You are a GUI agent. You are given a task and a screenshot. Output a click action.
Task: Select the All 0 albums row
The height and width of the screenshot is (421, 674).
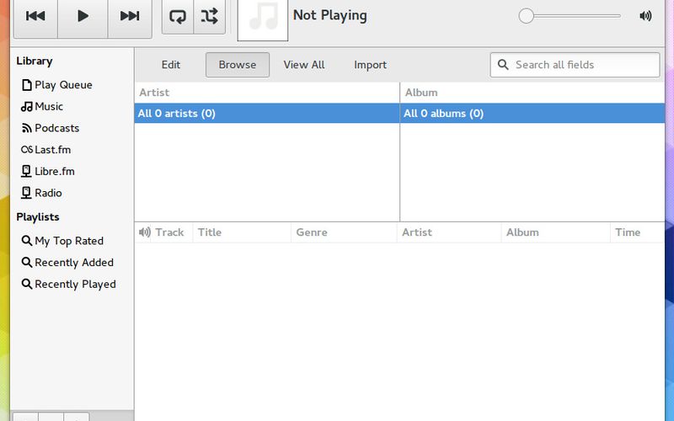(532, 114)
